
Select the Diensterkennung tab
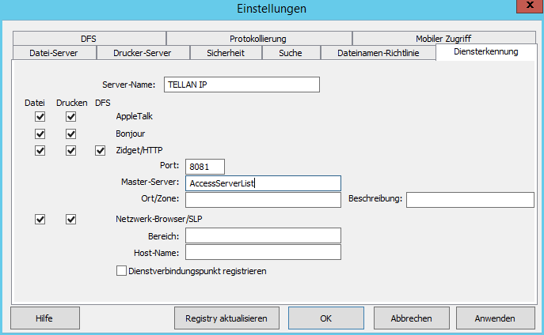485,52
